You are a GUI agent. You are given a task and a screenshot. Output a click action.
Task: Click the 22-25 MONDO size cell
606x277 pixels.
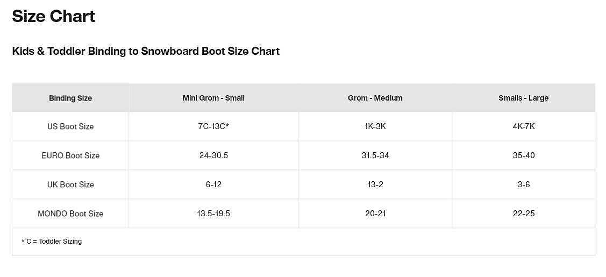pos(524,214)
